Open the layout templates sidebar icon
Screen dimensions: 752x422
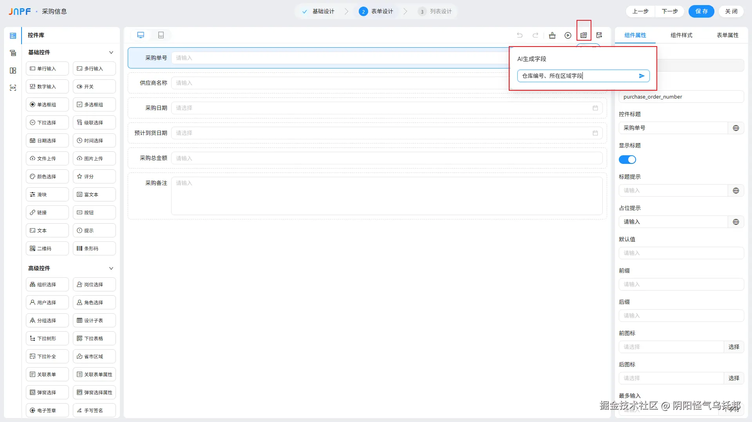(x=13, y=70)
